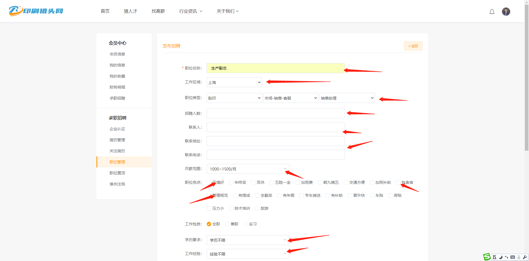Viewport: 529px width, 261px height.
Task: Click the 返回 button
Action: pyautogui.click(x=413, y=46)
